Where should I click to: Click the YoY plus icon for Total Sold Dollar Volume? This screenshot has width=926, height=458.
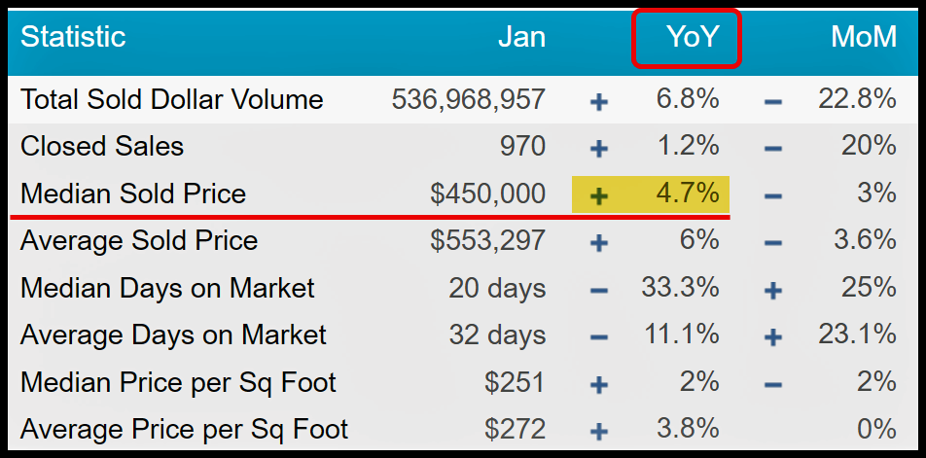pyautogui.click(x=599, y=100)
